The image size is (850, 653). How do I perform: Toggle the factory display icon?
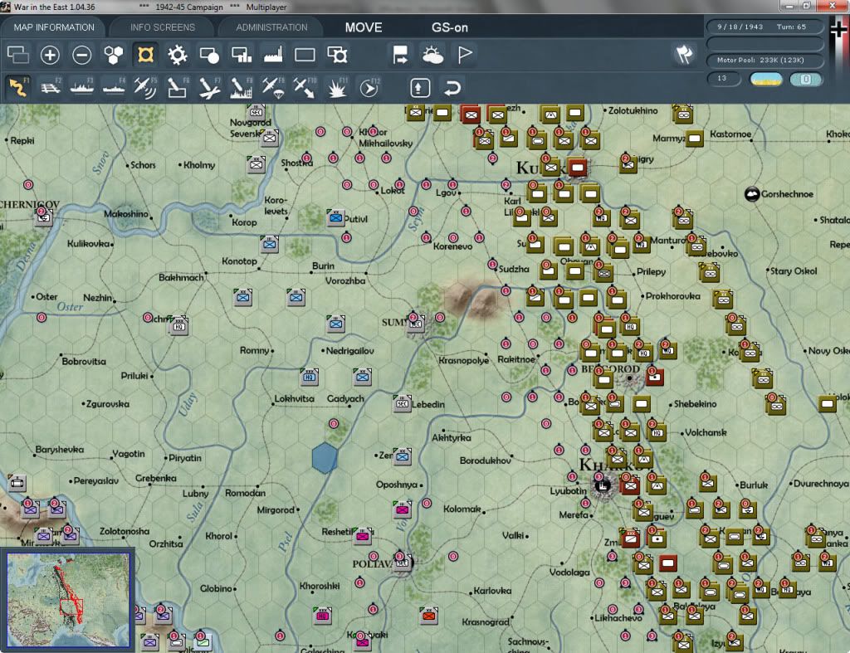point(273,55)
